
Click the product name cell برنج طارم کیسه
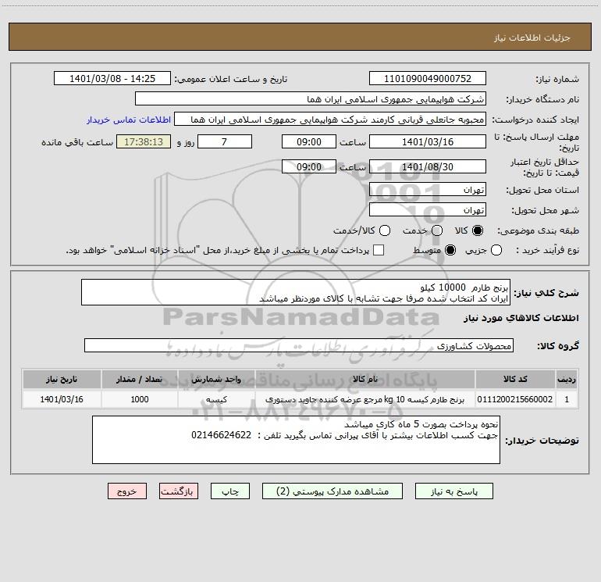(x=365, y=399)
